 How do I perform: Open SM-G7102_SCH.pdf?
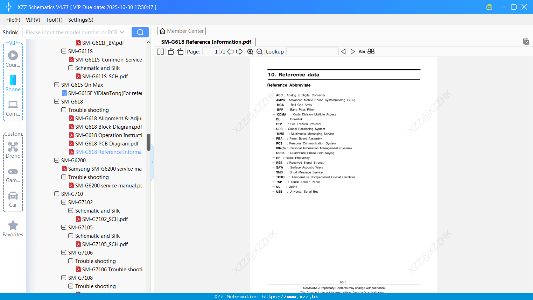tap(102, 219)
